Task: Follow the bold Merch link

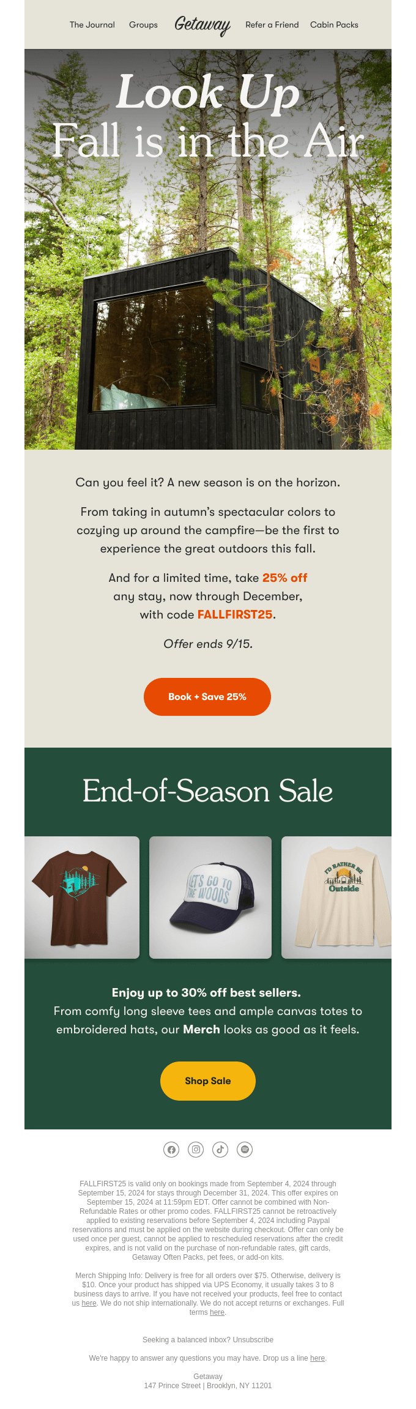Action: (201, 1030)
